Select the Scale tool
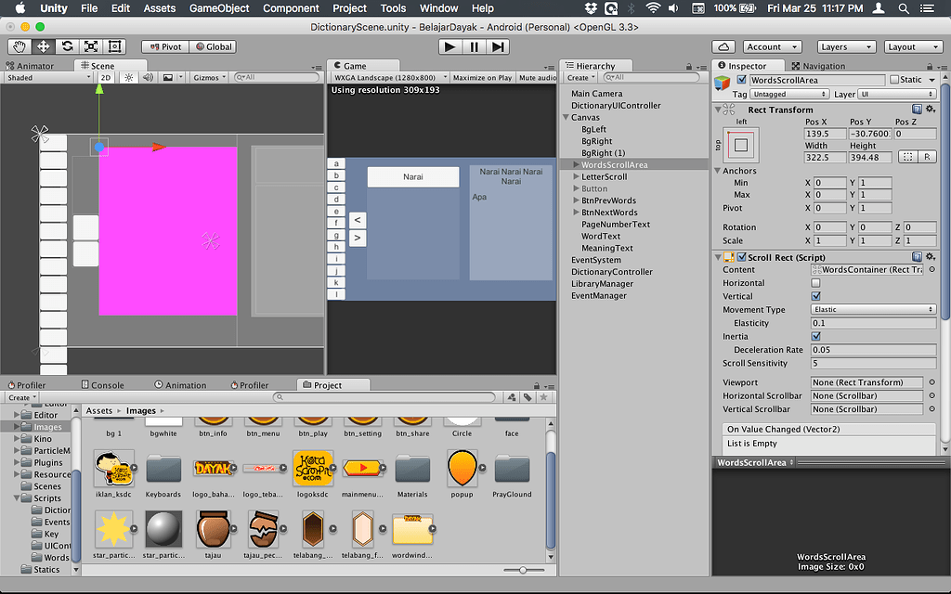Image resolution: width=951 pixels, height=594 pixels. click(x=90, y=46)
